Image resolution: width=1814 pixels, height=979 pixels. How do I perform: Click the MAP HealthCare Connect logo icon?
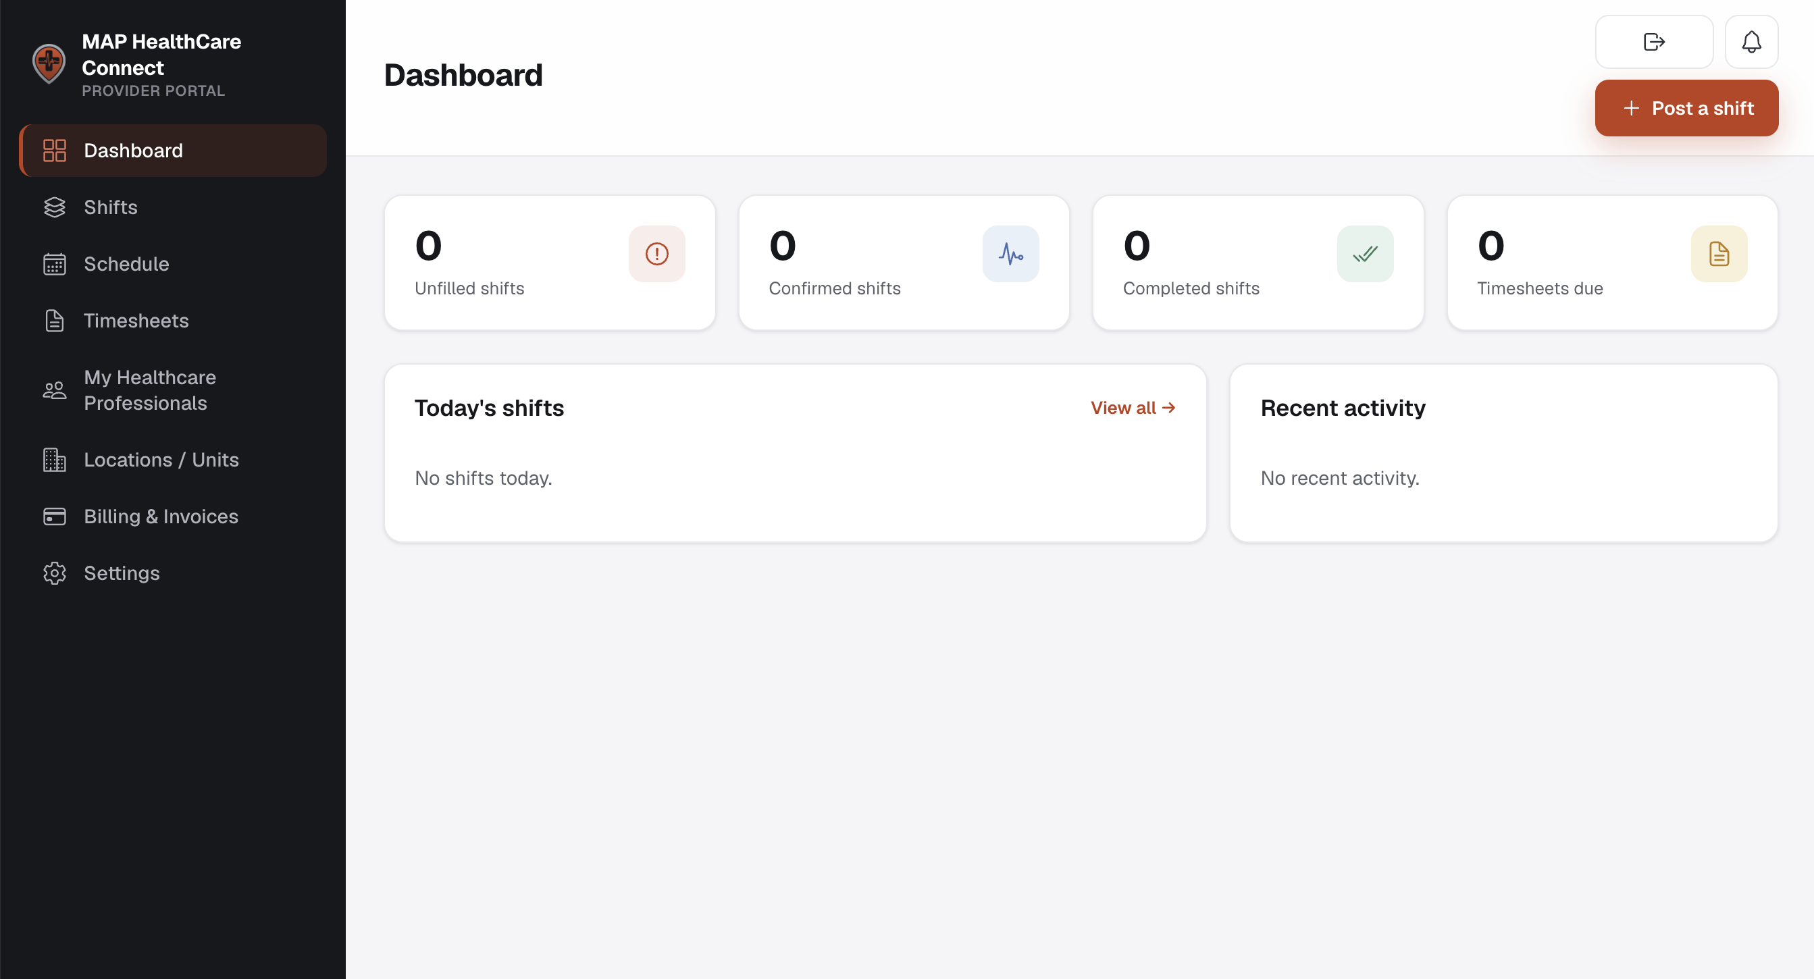(x=49, y=63)
